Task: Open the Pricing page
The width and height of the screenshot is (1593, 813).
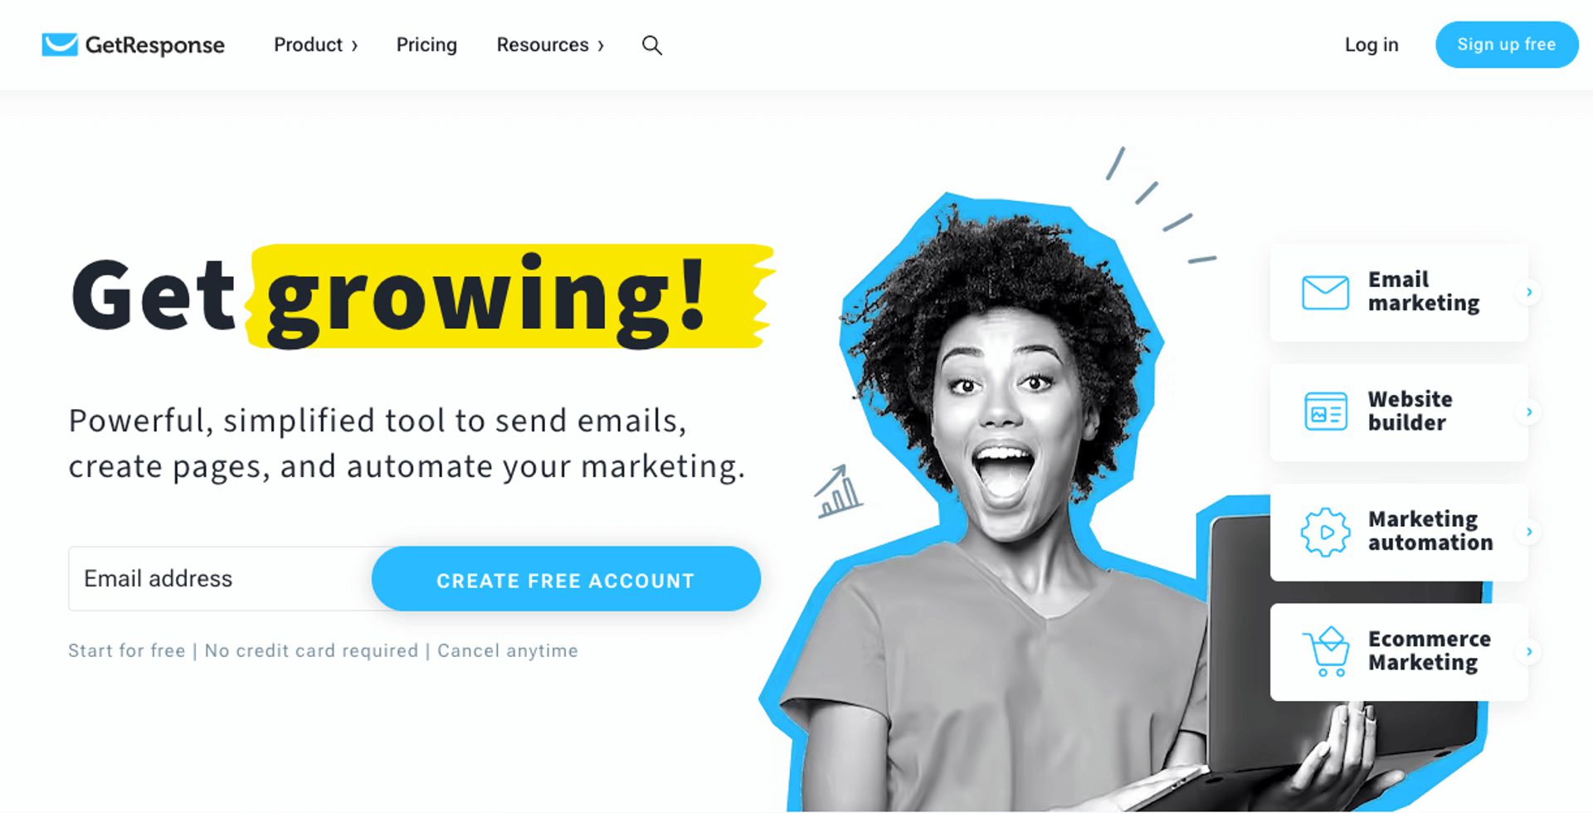Action: (426, 45)
